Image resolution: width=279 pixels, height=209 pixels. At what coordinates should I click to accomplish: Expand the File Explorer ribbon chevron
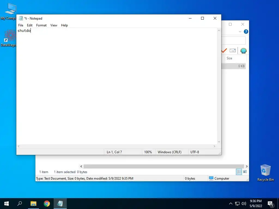tap(240, 32)
